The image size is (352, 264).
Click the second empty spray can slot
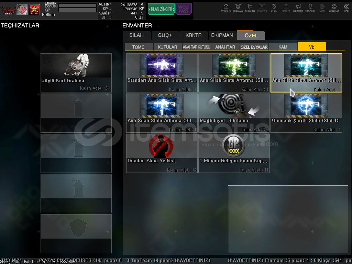coord(76,153)
